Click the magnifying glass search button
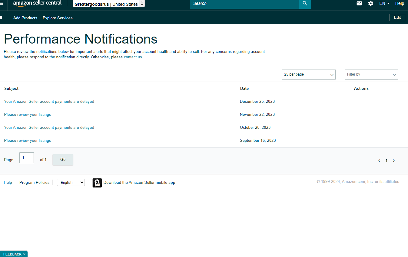This screenshot has width=408, height=257. tap(305, 4)
